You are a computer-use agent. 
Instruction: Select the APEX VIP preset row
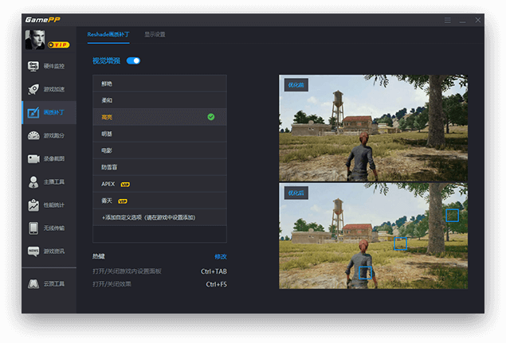click(x=159, y=184)
